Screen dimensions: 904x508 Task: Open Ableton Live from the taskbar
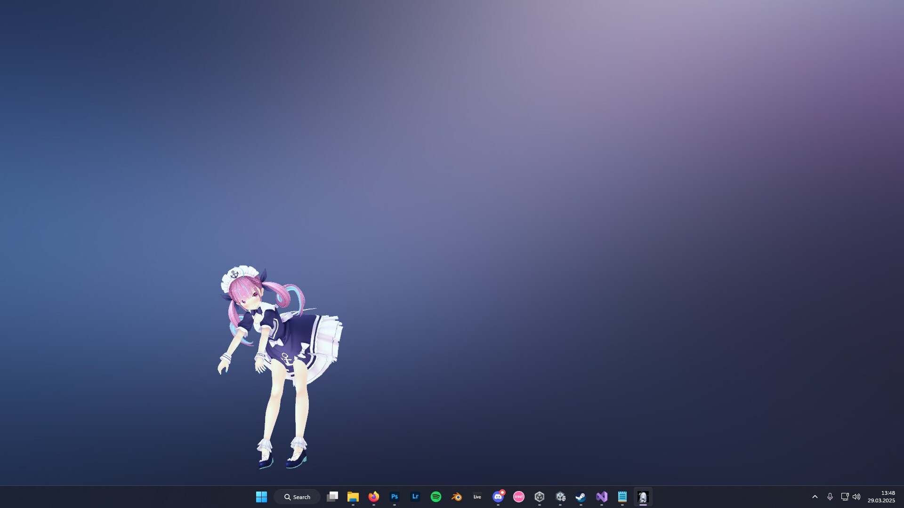click(x=477, y=497)
